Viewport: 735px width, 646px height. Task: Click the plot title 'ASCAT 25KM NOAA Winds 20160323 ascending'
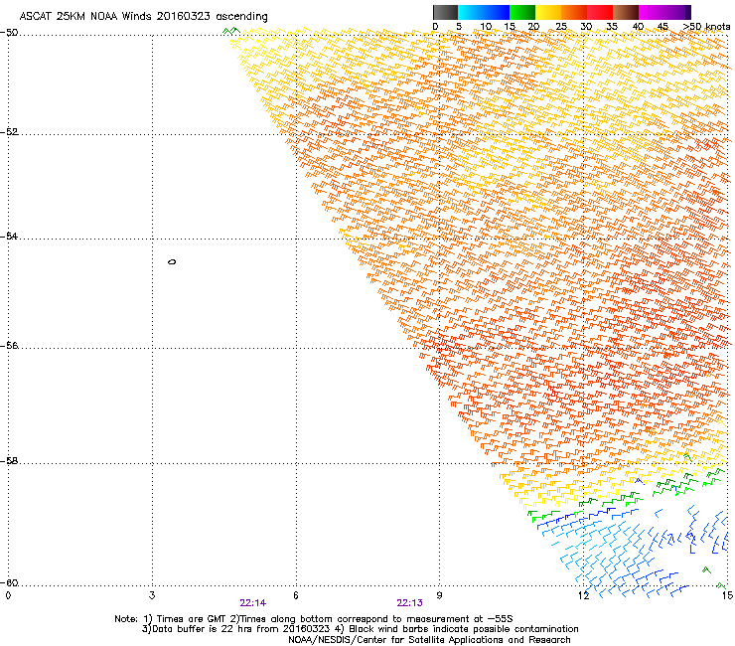point(143,17)
